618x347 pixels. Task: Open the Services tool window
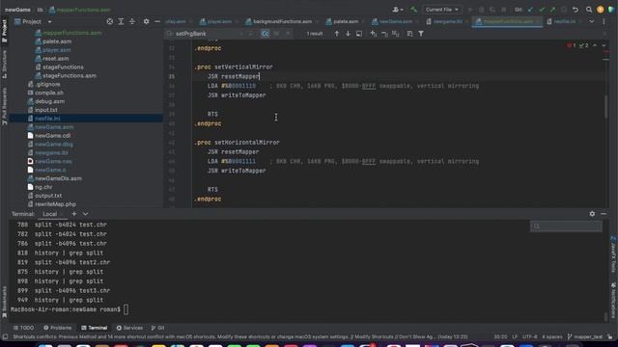pos(129,328)
